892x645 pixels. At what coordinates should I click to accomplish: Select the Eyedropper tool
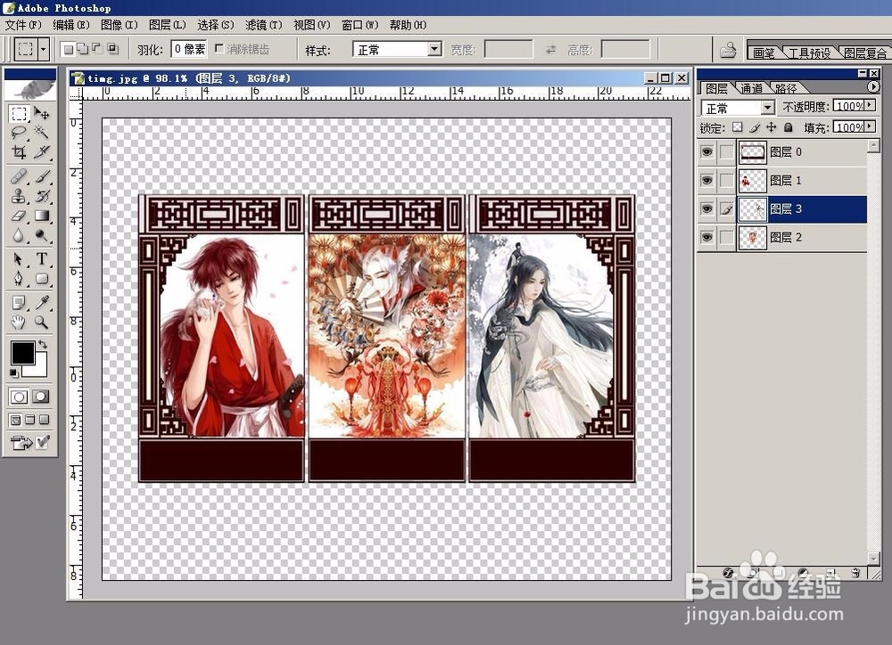click(41, 303)
